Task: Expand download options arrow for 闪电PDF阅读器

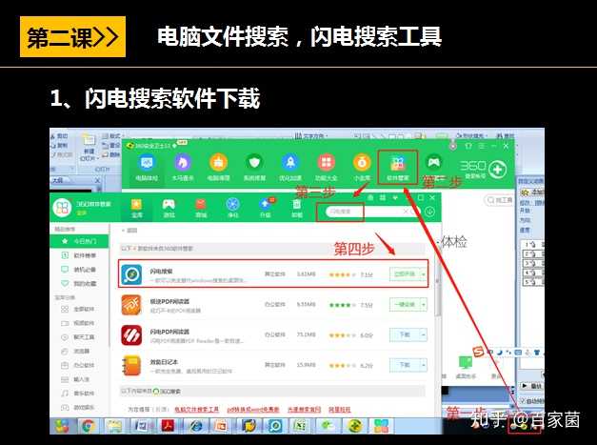Action: point(423,334)
